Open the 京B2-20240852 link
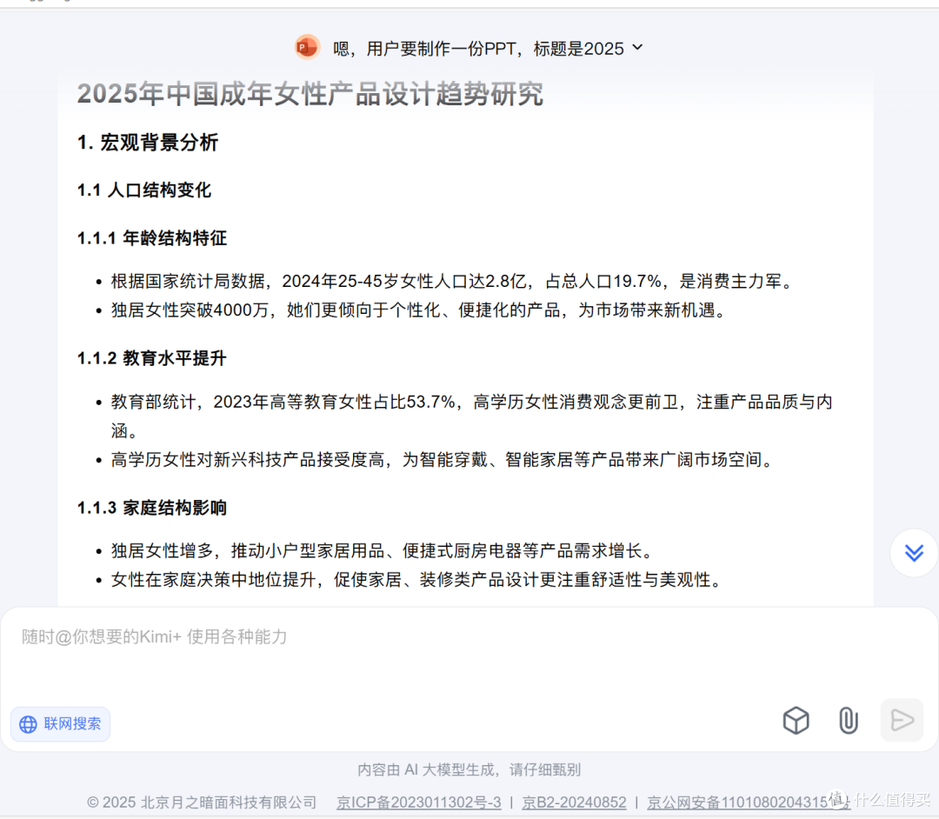Image resolution: width=939 pixels, height=819 pixels. pos(574,802)
